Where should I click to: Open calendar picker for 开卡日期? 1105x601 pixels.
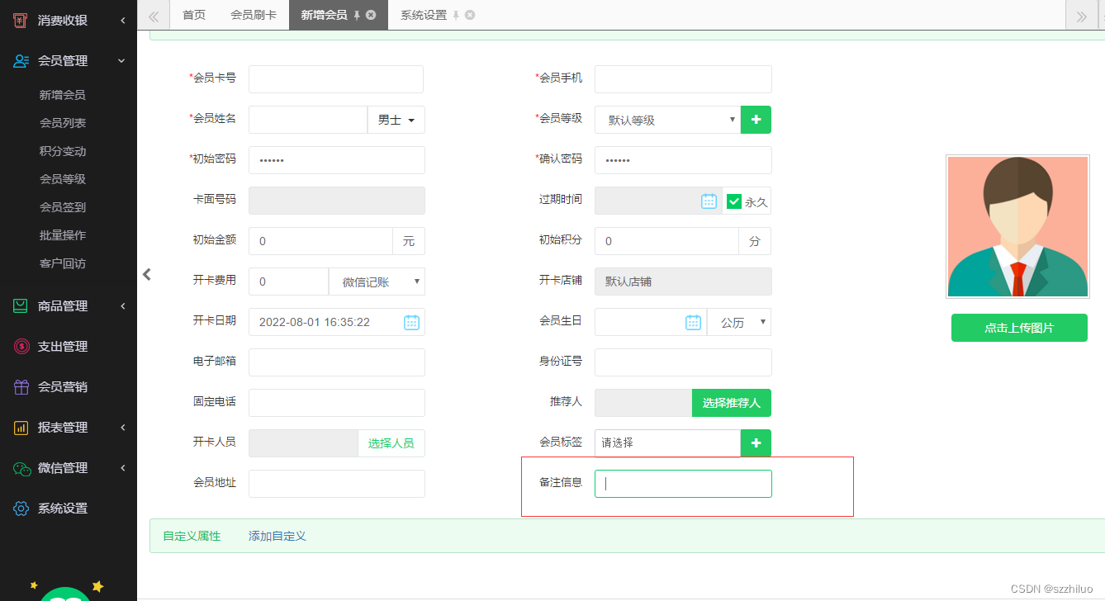tap(411, 322)
